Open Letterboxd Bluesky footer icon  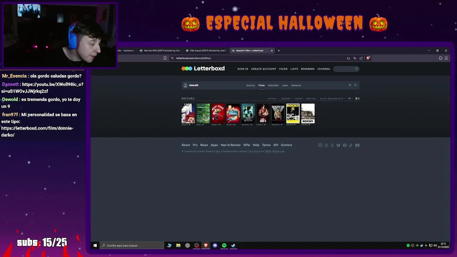338,145
